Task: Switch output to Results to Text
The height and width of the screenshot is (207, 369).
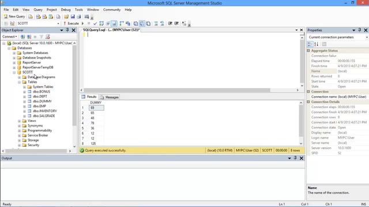Action: pyautogui.click(x=136, y=24)
